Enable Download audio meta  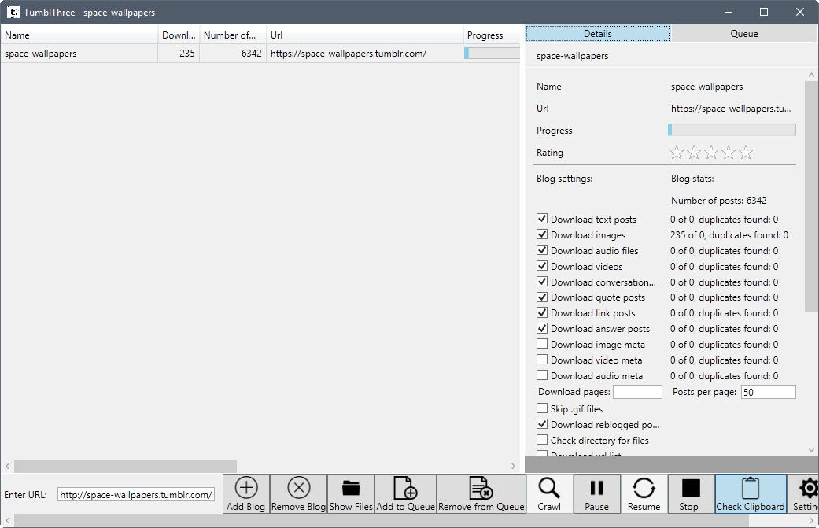pos(542,375)
